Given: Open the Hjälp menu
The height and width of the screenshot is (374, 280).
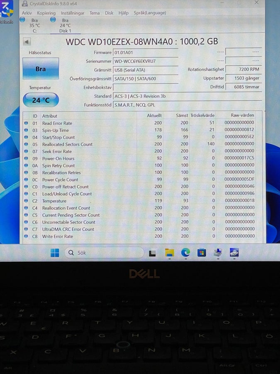Looking at the screenshot, I should pos(123,13).
